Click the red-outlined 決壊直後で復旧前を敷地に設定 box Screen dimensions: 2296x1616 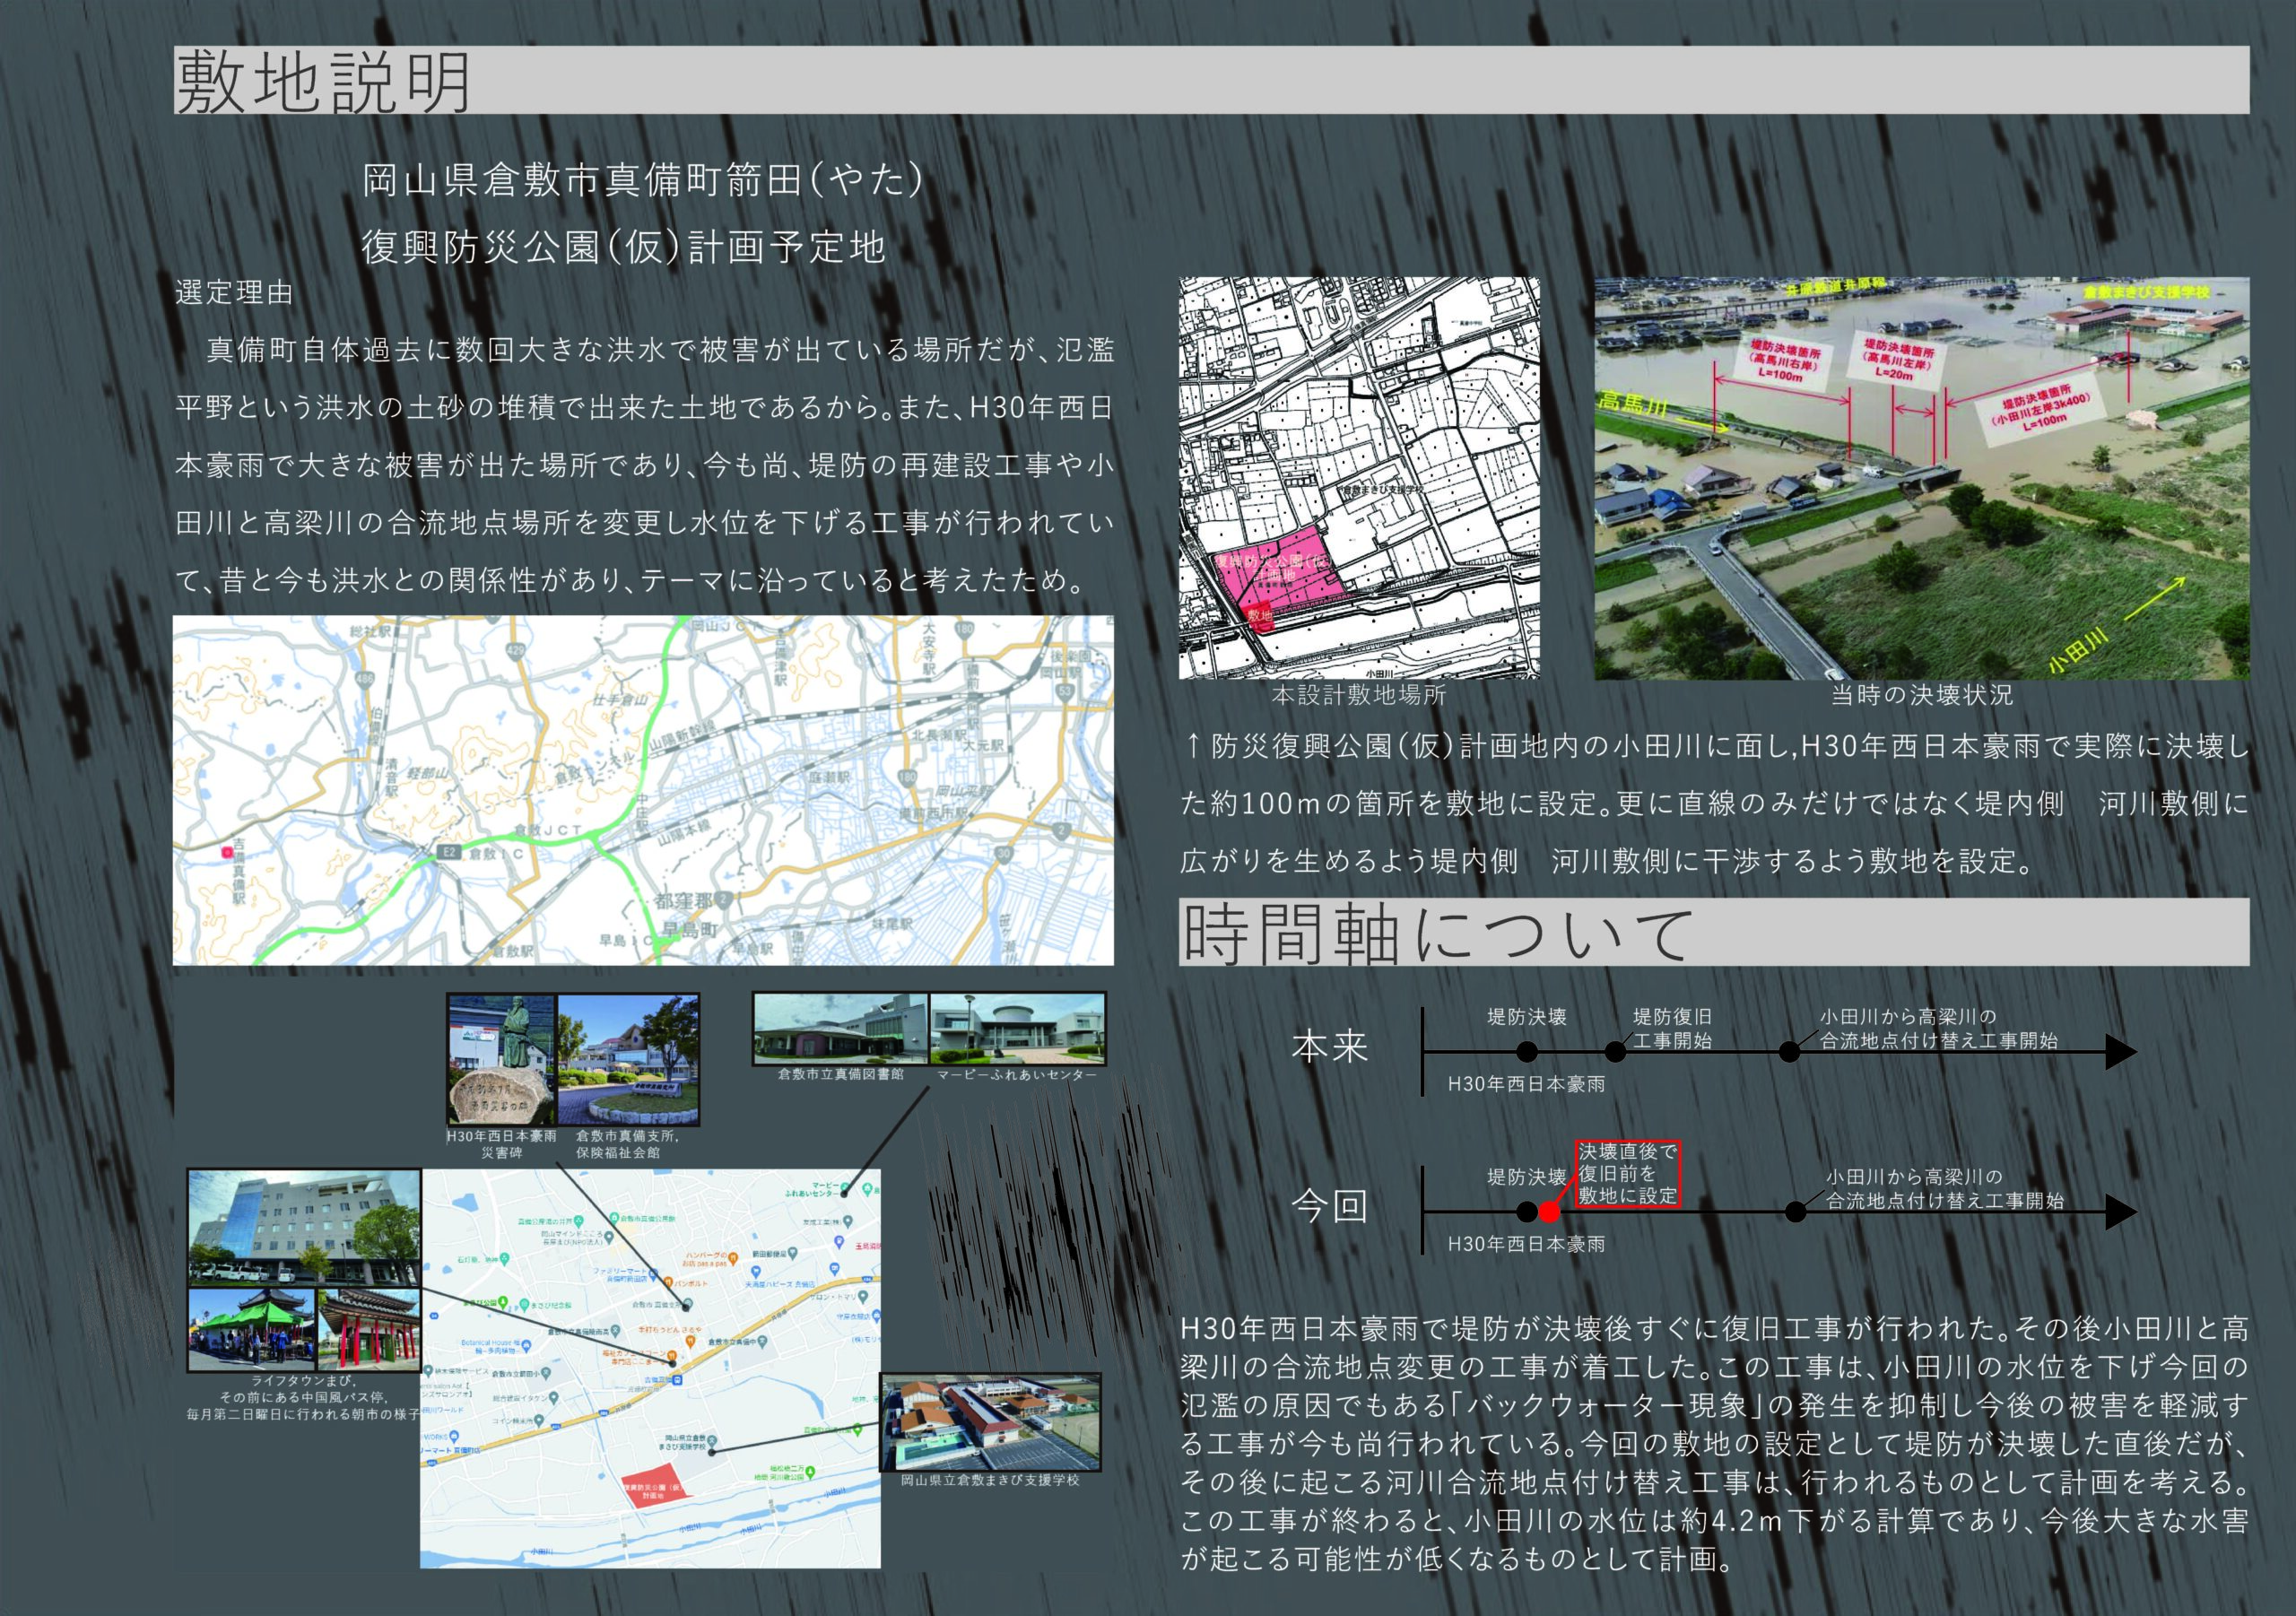1627,1173
